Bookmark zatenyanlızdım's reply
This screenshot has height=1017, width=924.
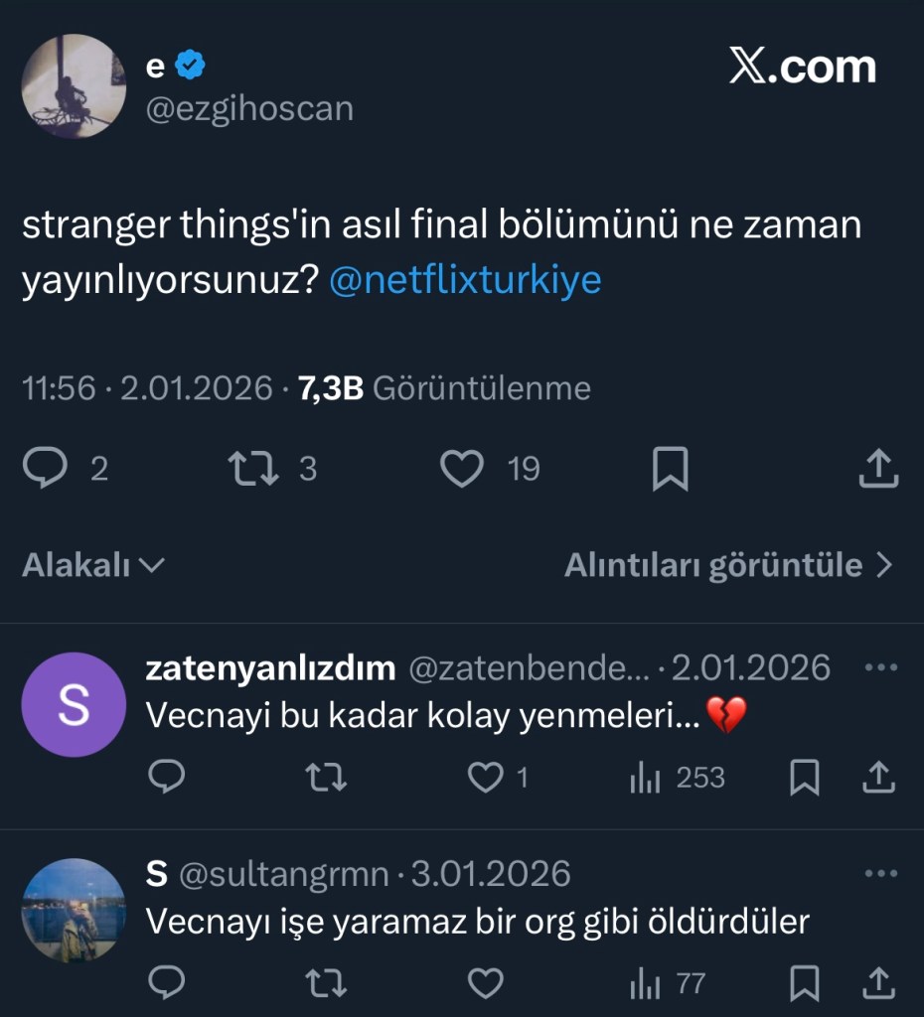tap(803, 778)
